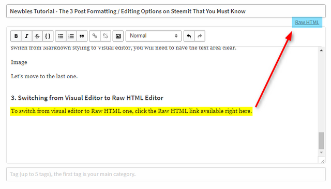
Task: Click the editor scrollbar thumb
Action: pyautogui.click(x=321, y=141)
